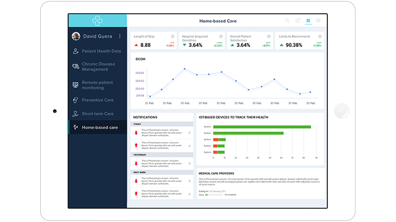This screenshot has height=222, width=396.
Task: Open the Preventive Care section
Action: 97,100
